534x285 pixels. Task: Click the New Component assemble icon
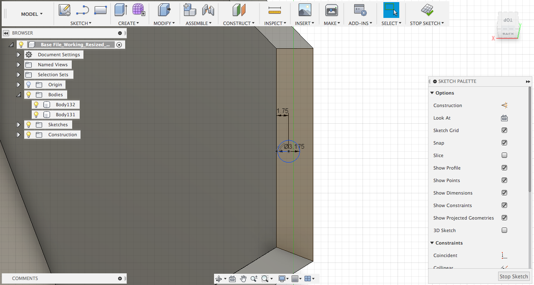(x=190, y=10)
